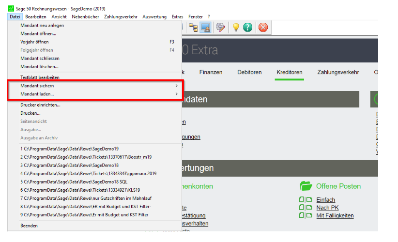The image size is (398, 242).
Task: Open the Mit Fälligkeiten link
Action: point(335,215)
